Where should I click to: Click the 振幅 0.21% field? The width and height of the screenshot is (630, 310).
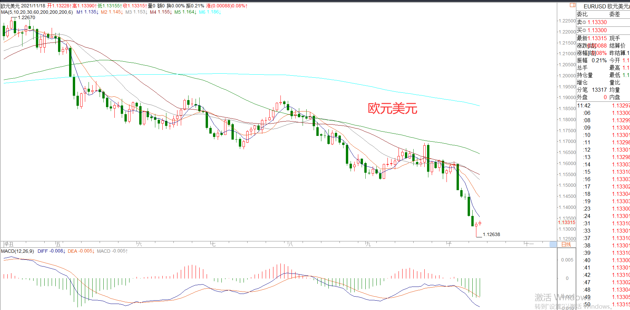tap(592, 61)
